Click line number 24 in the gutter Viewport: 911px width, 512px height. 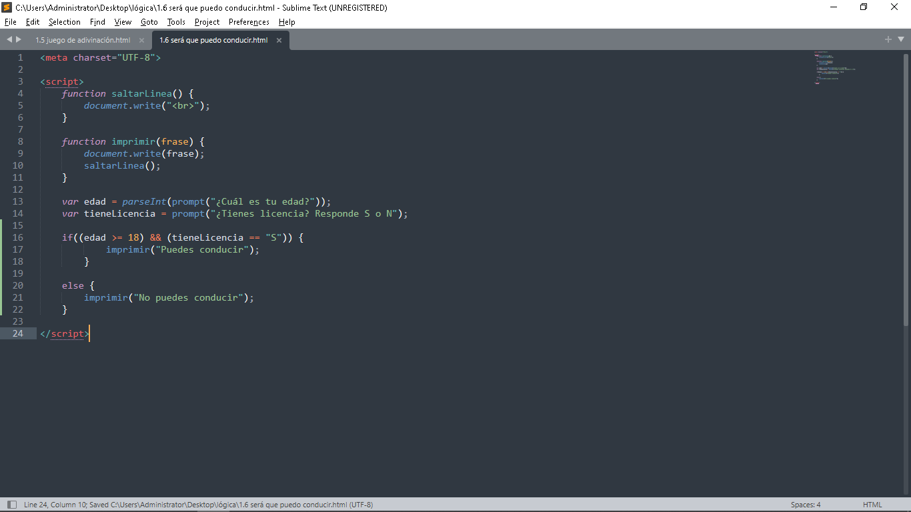click(x=17, y=333)
